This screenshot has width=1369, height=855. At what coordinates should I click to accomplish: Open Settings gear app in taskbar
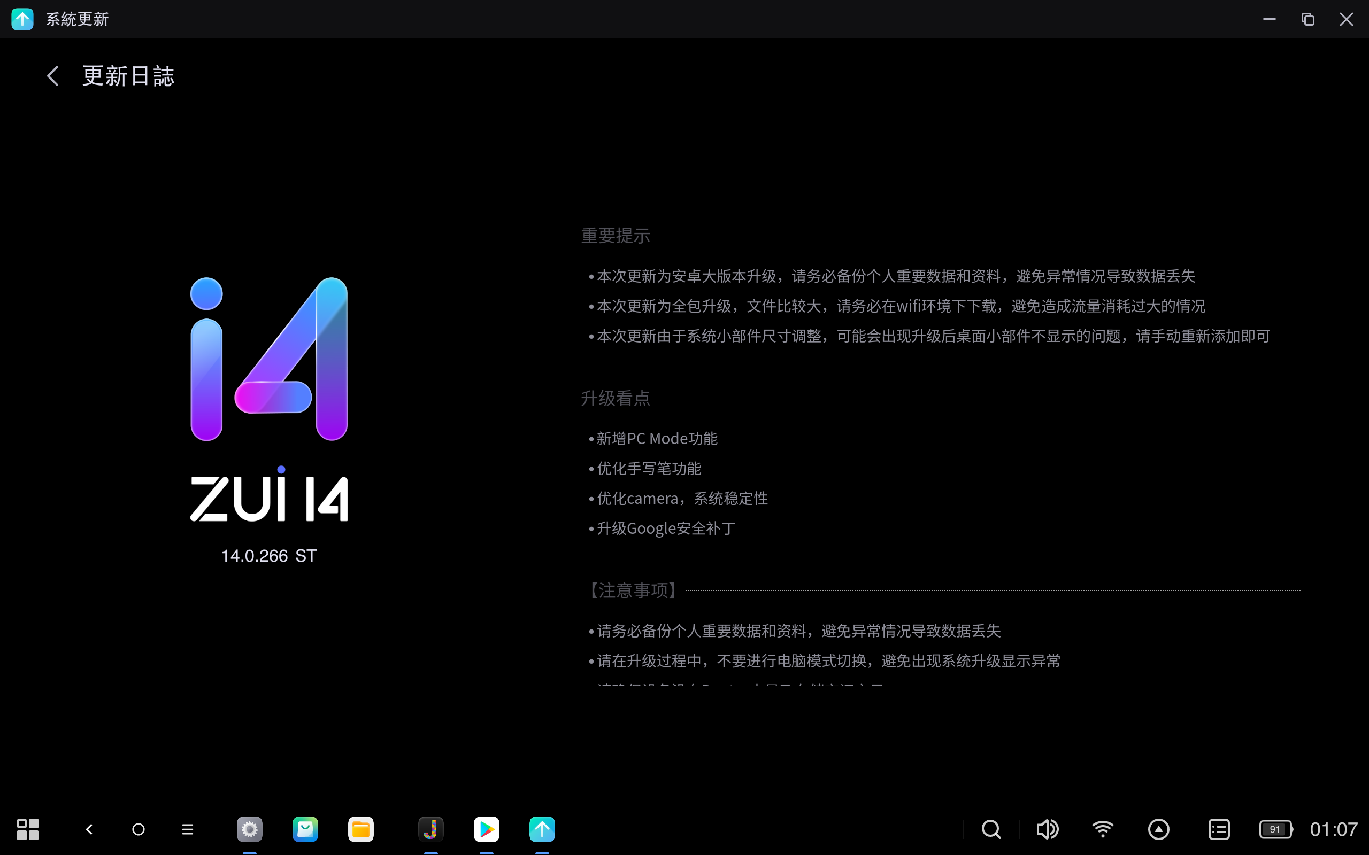pyautogui.click(x=250, y=829)
